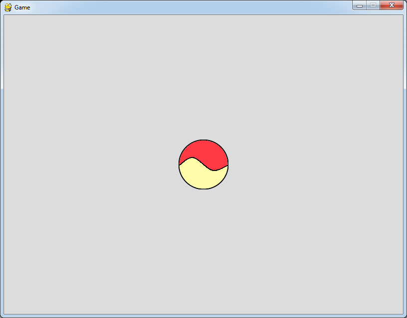Screen dimensions: 407x318
Task: Click the red and yellow ball
Action: click(x=203, y=164)
